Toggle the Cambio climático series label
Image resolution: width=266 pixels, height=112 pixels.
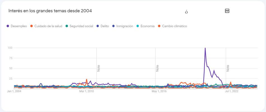[x=174, y=26]
